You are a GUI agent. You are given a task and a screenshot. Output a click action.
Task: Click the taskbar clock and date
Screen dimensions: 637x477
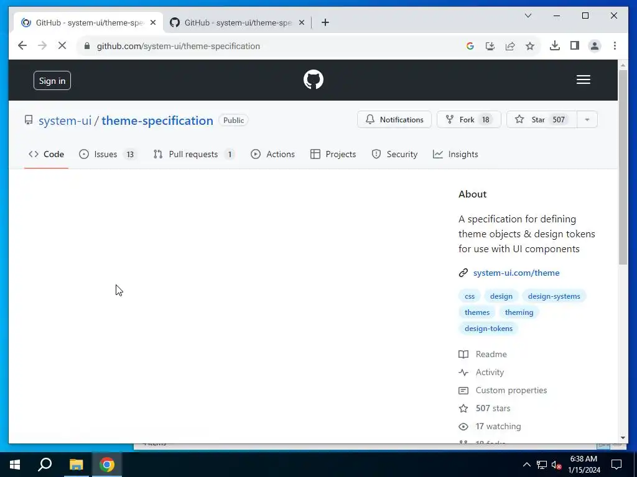click(x=584, y=465)
